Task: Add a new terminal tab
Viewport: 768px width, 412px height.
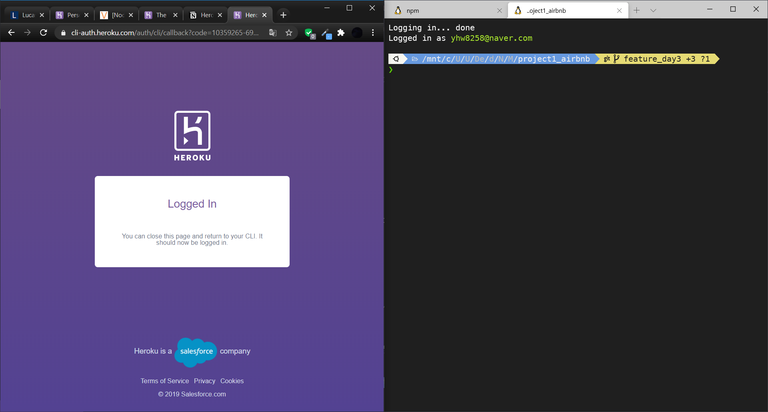Action: 636,10
